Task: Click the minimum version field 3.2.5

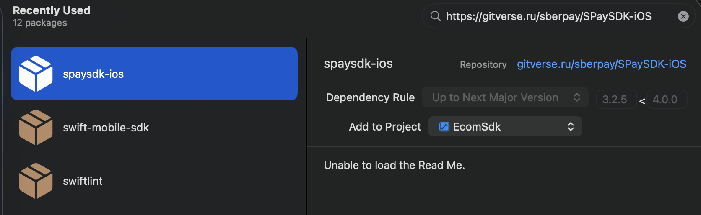Action: pyautogui.click(x=616, y=99)
